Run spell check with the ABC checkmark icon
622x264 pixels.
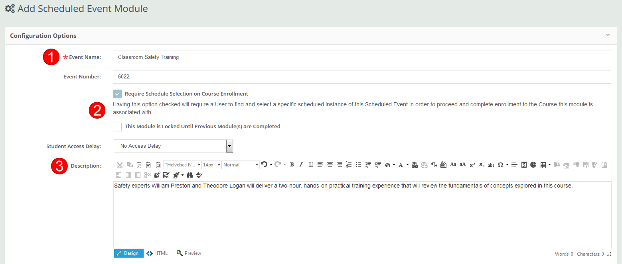[x=199, y=175]
